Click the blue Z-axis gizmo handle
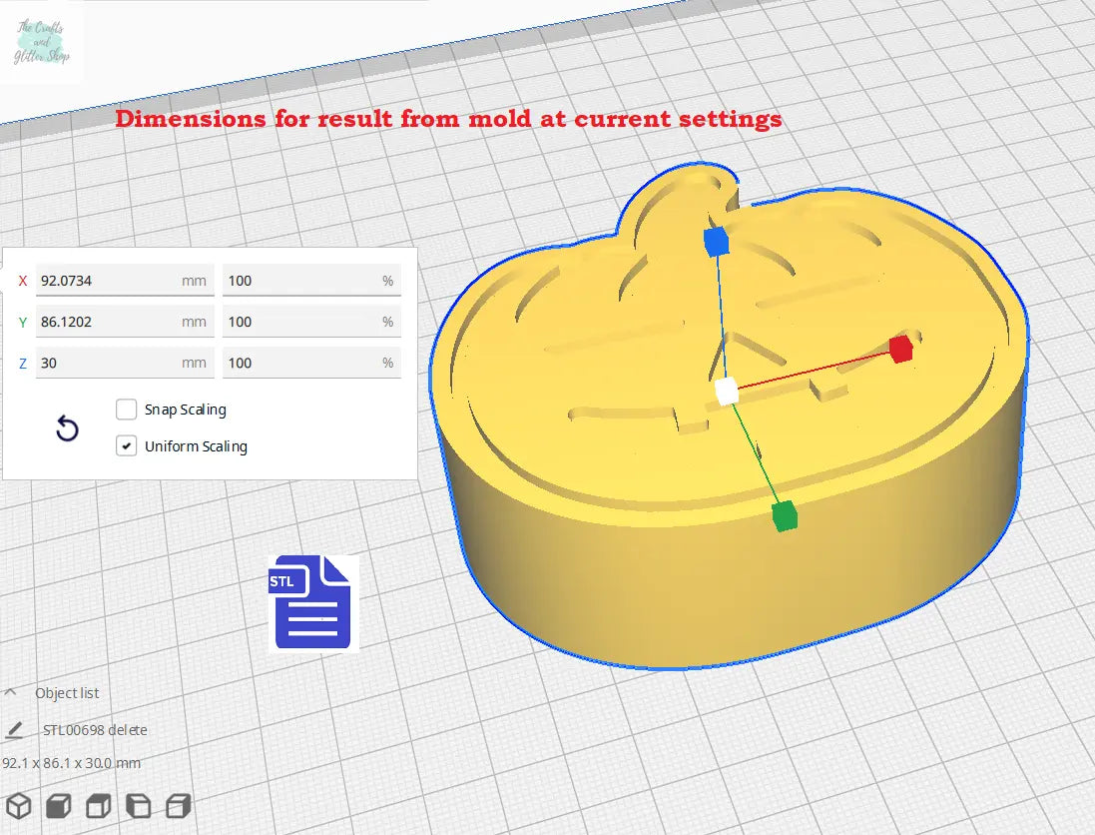 click(715, 241)
